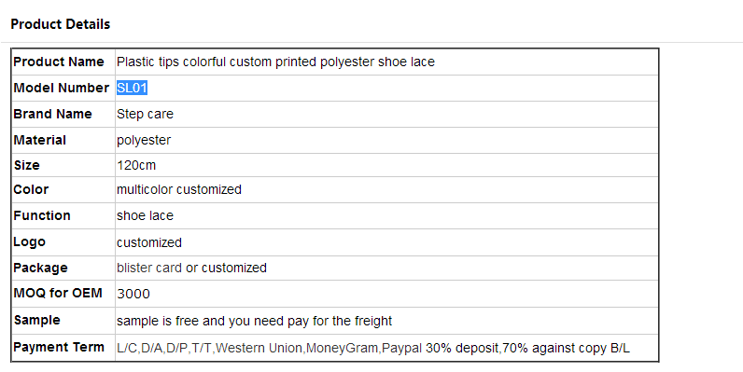Image resolution: width=743 pixels, height=372 pixels.
Task: Click the highlighted SL01 model number
Action: tap(133, 88)
